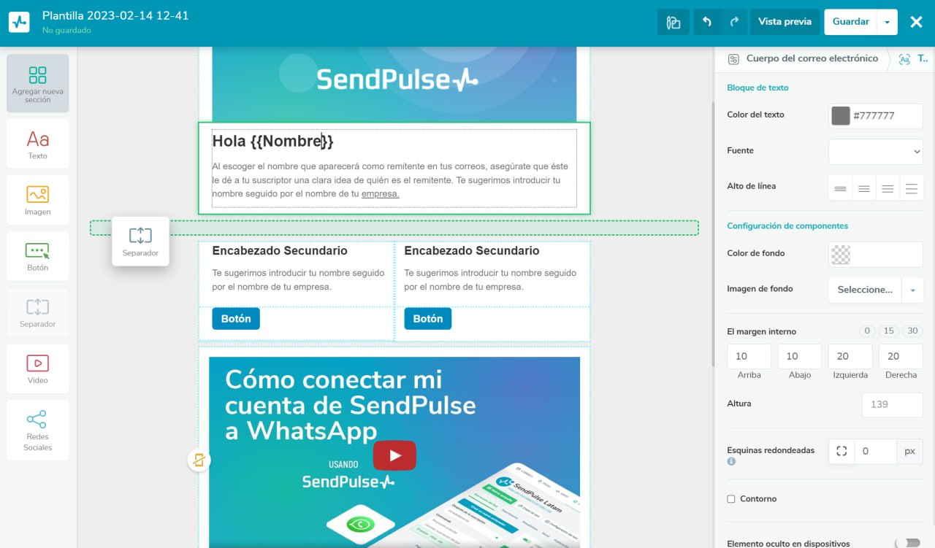Image resolution: width=935 pixels, height=548 pixels.
Task: Select the Separador element in the sidebar
Action: 37,312
